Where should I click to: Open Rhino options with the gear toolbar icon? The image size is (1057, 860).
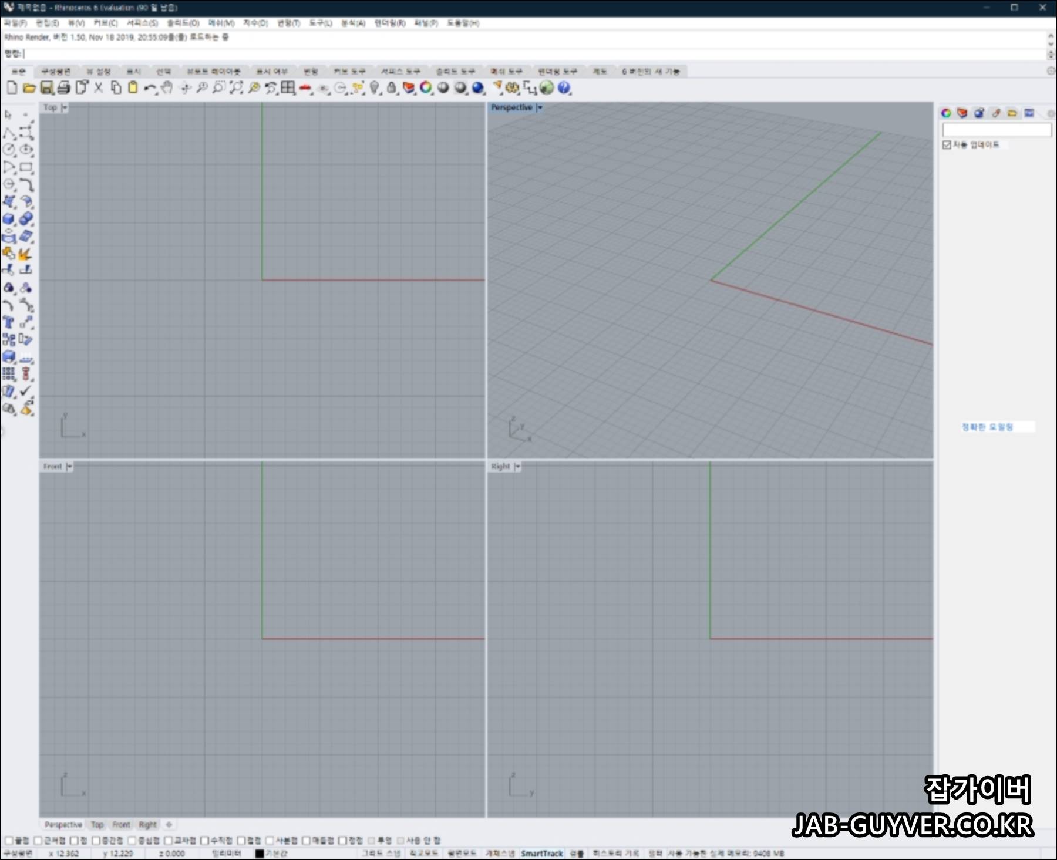[513, 88]
